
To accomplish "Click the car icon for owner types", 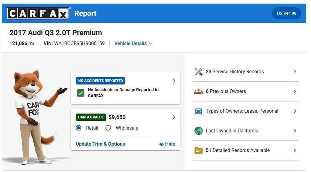I will tap(198, 111).
